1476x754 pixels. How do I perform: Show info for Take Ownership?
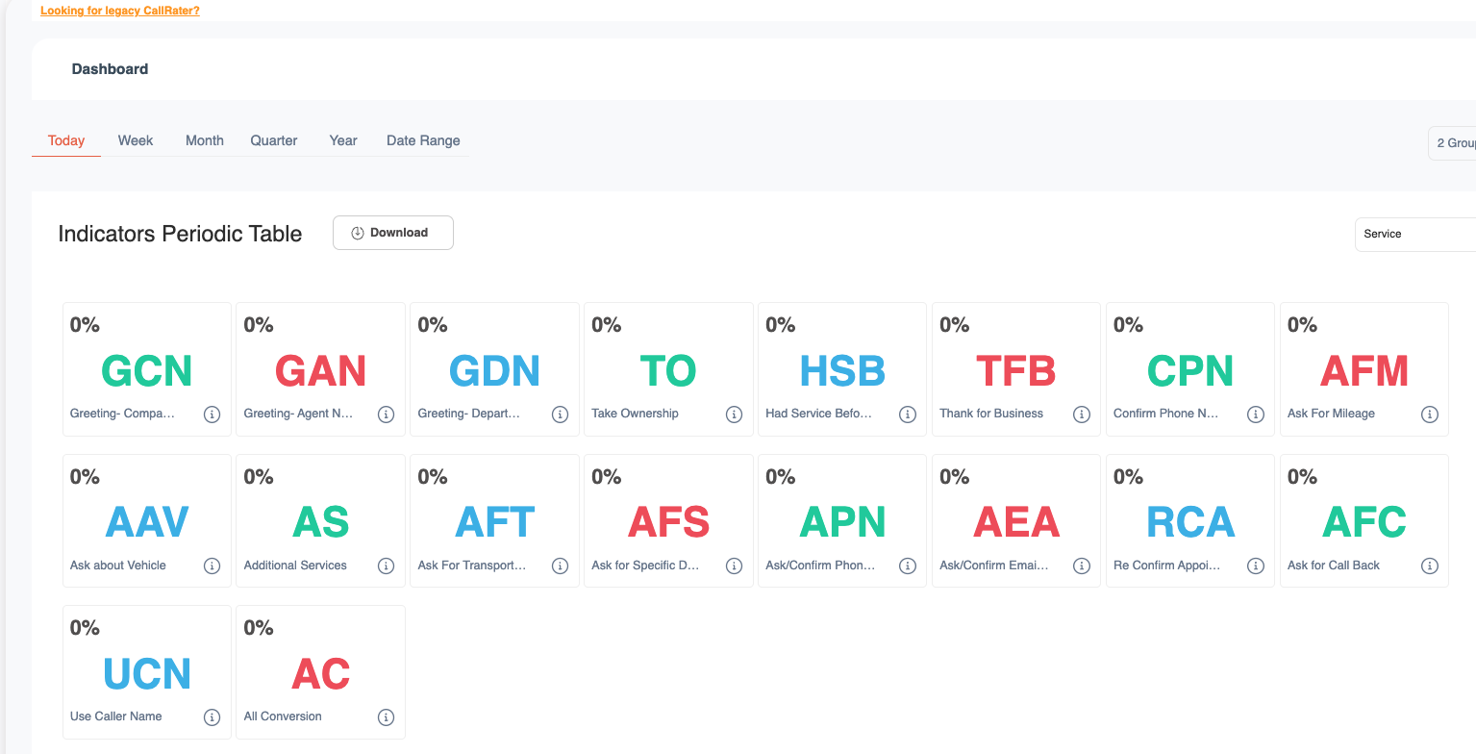coord(734,415)
